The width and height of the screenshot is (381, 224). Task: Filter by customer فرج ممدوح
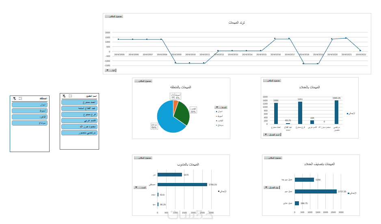tap(80, 114)
